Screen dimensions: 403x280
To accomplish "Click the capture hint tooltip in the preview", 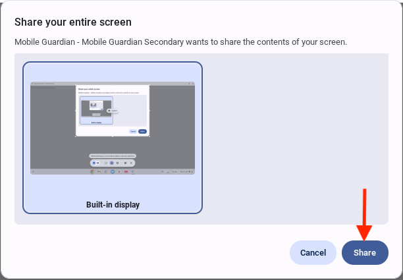I will pos(113,156).
